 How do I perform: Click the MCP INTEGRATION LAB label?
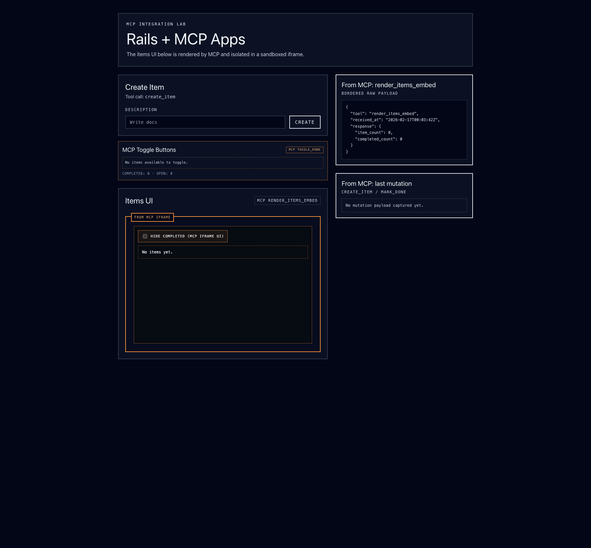(x=156, y=24)
